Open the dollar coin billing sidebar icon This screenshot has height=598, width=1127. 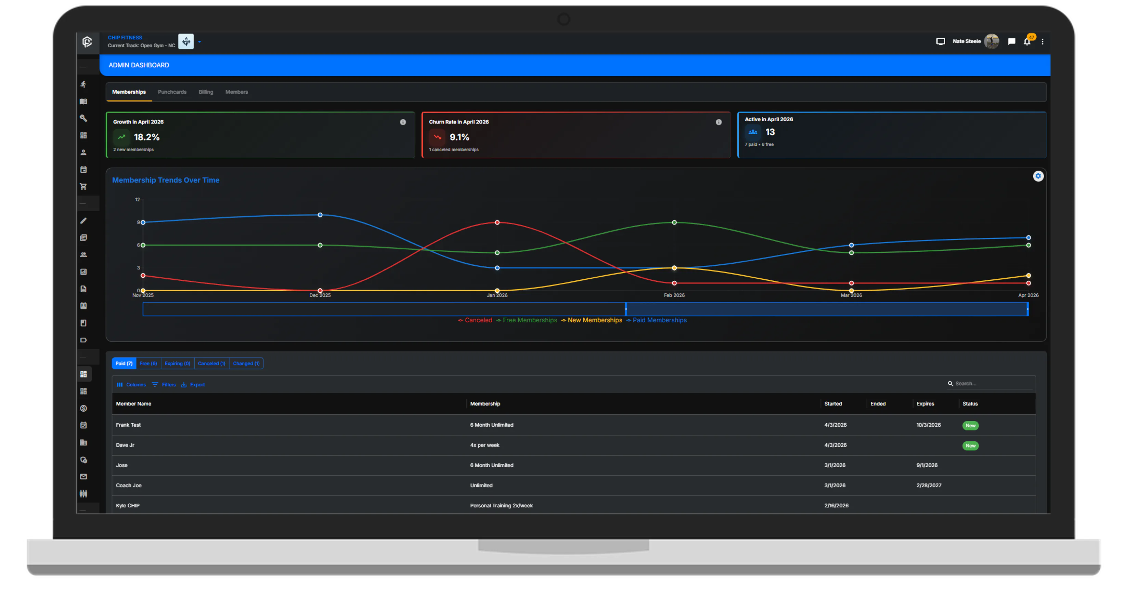tap(83, 408)
